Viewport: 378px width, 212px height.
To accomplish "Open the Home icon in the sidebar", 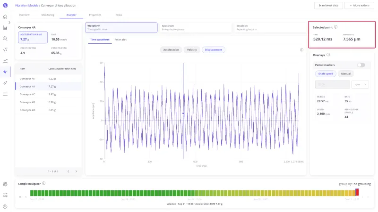I will click(5, 16).
